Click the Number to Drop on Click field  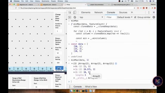point(59,31)
